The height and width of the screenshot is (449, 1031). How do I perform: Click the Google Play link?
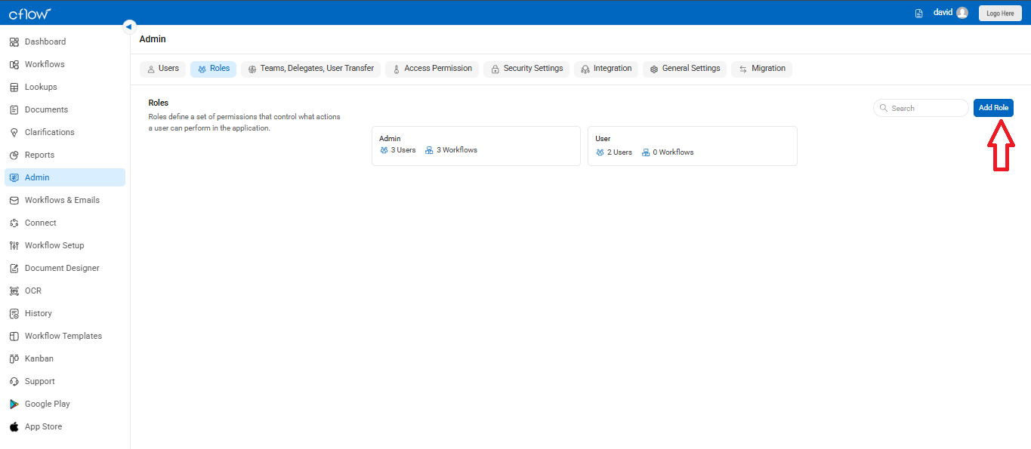[x=65, y=404]
